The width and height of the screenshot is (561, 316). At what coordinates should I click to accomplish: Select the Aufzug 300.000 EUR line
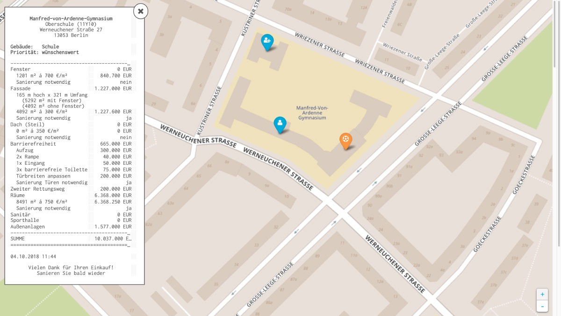(71, 151)
